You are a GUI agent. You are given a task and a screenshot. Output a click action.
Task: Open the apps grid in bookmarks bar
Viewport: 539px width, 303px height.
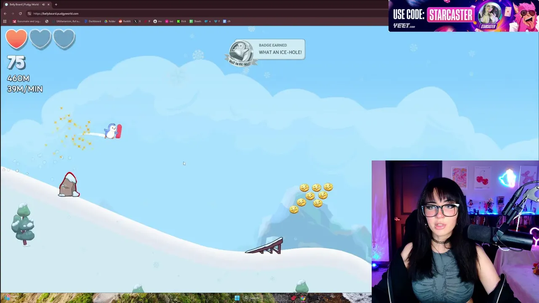(x=5, y=21)
